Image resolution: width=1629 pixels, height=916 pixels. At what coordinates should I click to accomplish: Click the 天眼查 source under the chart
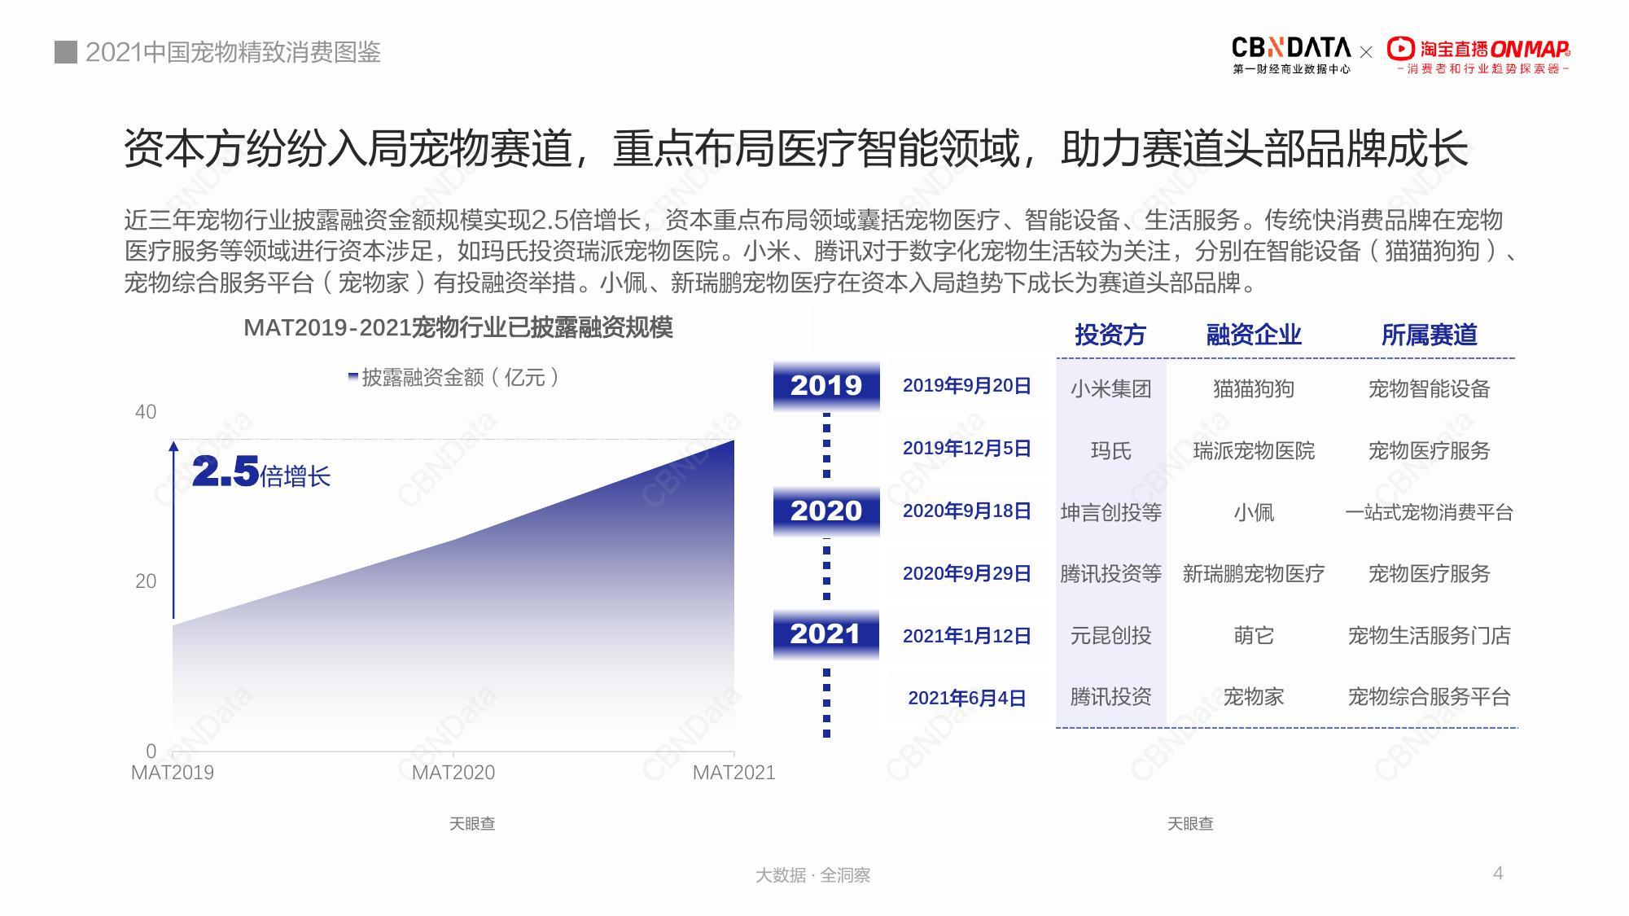pyautogui.click(x=472, y=824)
